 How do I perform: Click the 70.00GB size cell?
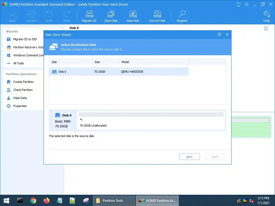tap(100, 72)
